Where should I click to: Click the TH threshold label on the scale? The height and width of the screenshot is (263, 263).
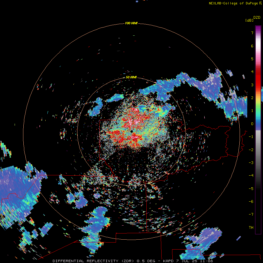tap(251, 228)
